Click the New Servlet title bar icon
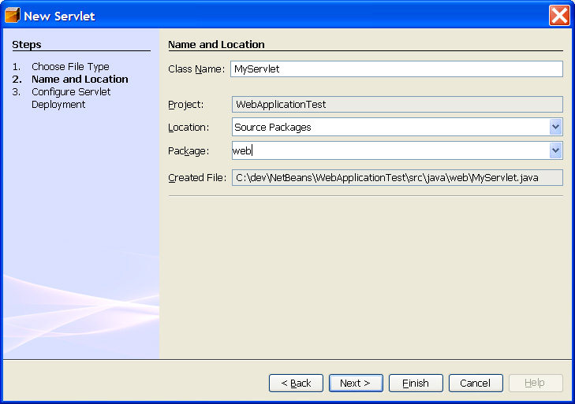This screenshot has width=575, height=404. point(13,15)
